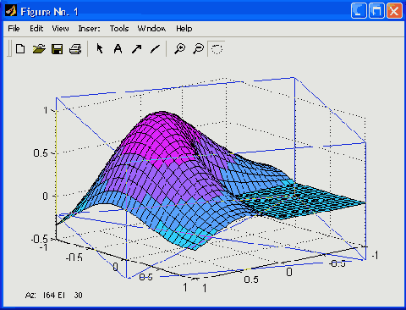Click the z-axis tick label '0.5'
Screen dimensions: 406x310
coord(41,153)
